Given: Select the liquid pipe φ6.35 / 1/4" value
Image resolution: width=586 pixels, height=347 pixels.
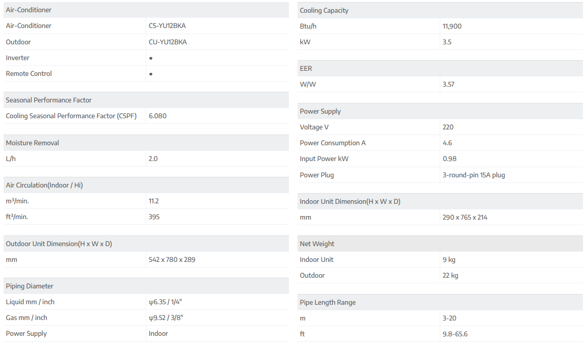Looking at the screenshot, I should (x=165, y=302).
